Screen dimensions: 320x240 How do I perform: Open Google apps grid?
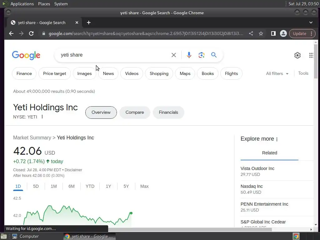pyautogui.click(x=311, y=55)
